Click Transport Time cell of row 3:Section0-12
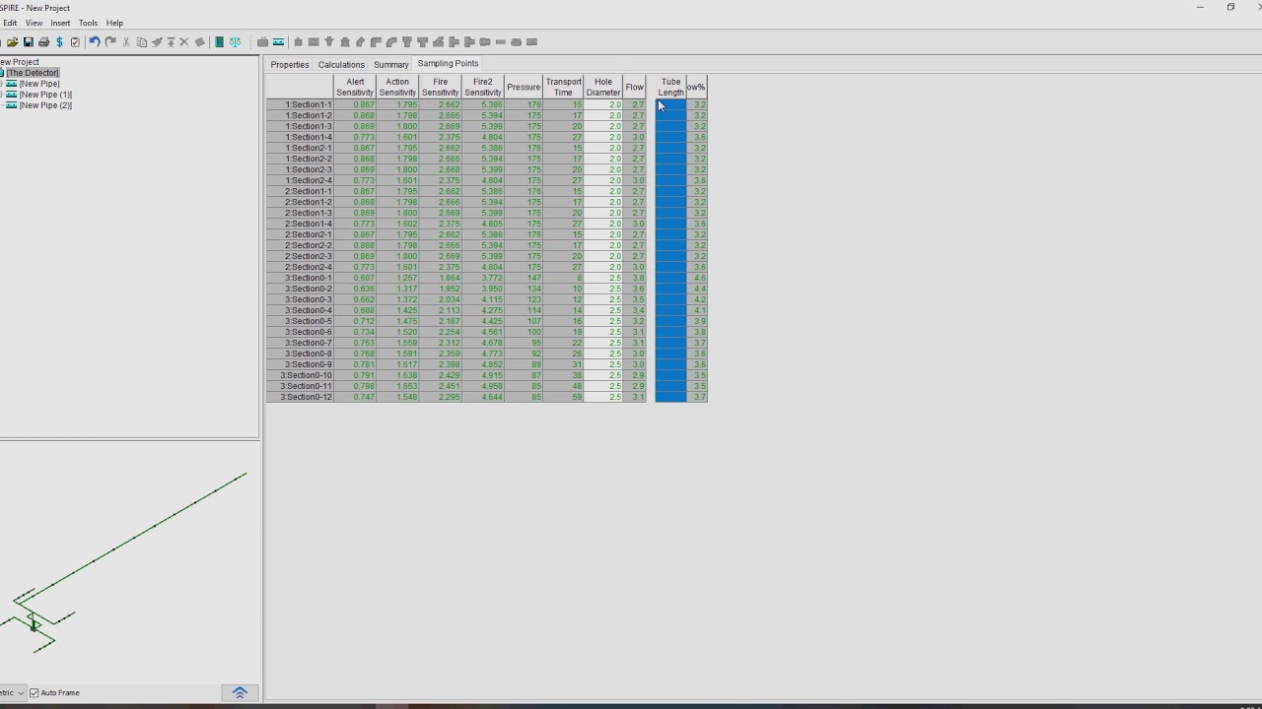The height and width of the screenshot is (709, 1262). tap(563, 397)
